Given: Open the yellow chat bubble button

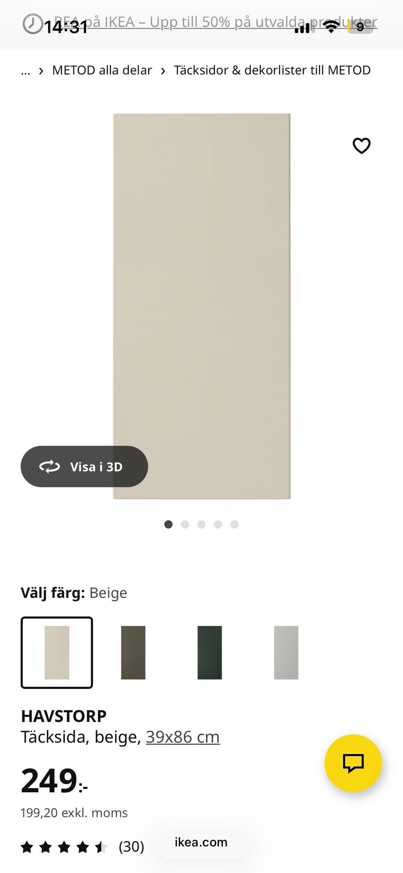Looking at the screenshot, I should [353, 763].
